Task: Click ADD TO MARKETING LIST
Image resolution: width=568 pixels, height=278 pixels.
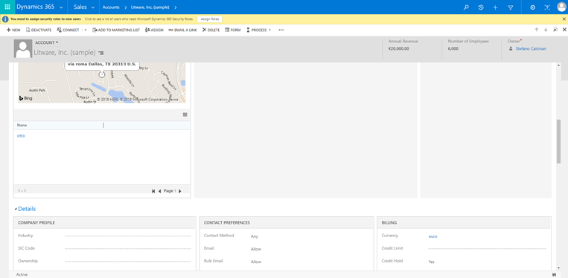Action: pyautogui.click(x=116, y=30)
